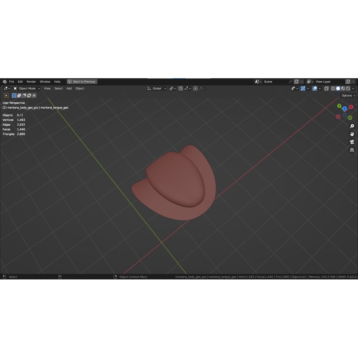Toggle proportional editing
This screenshot has width=358, height=358.
tap(196, 89)
